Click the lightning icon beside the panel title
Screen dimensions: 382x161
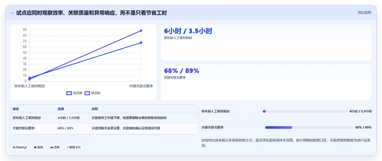[x=12, y=13]
